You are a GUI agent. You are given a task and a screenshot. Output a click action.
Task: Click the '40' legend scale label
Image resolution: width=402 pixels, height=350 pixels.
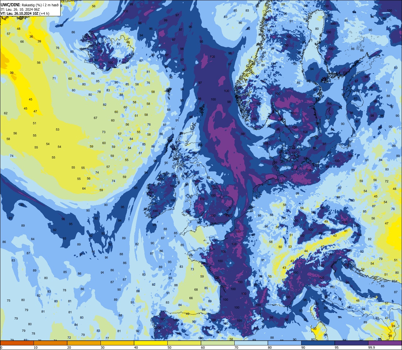136,347
